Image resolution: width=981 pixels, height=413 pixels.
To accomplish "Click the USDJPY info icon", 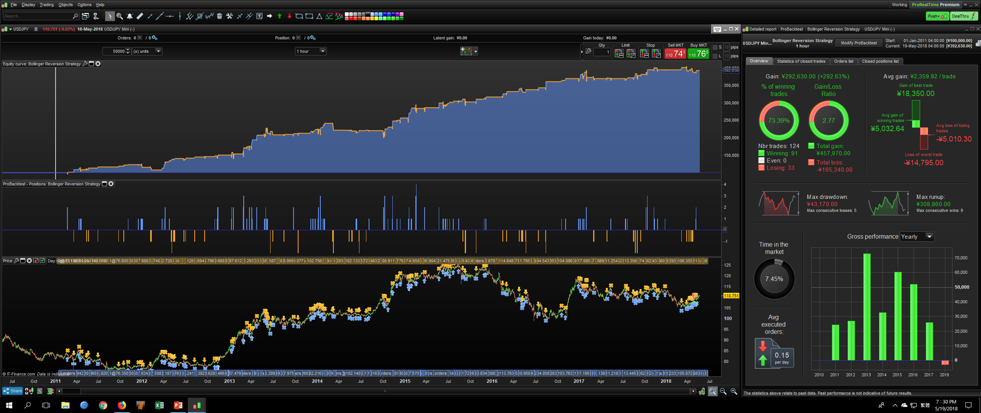I will (36, 29).
